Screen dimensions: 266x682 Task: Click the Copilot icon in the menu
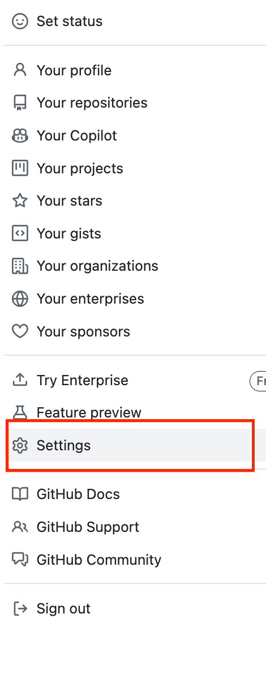(x=20, y=136)
